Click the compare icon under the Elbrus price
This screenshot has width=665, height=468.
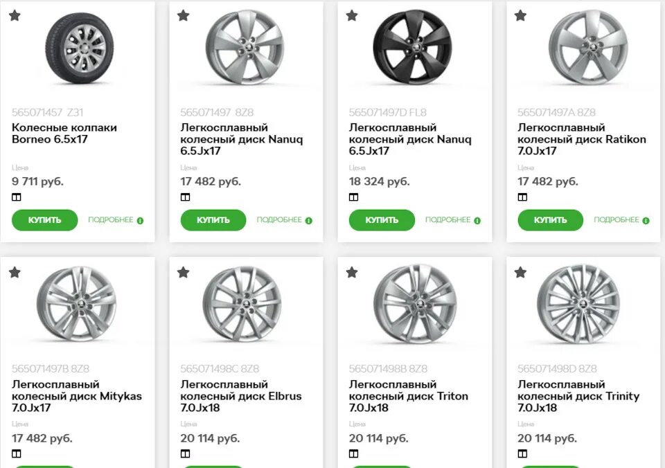[184, 453]
